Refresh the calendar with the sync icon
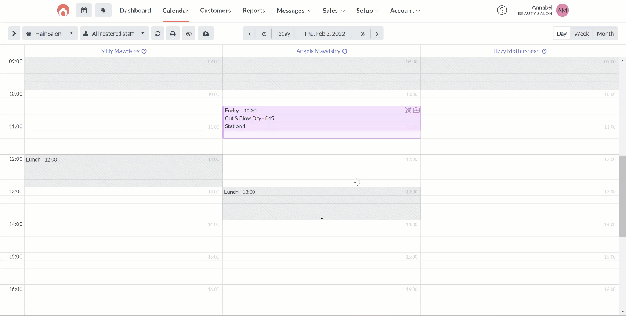Viewport: 626px width, 316px height. tap(157, 33)
